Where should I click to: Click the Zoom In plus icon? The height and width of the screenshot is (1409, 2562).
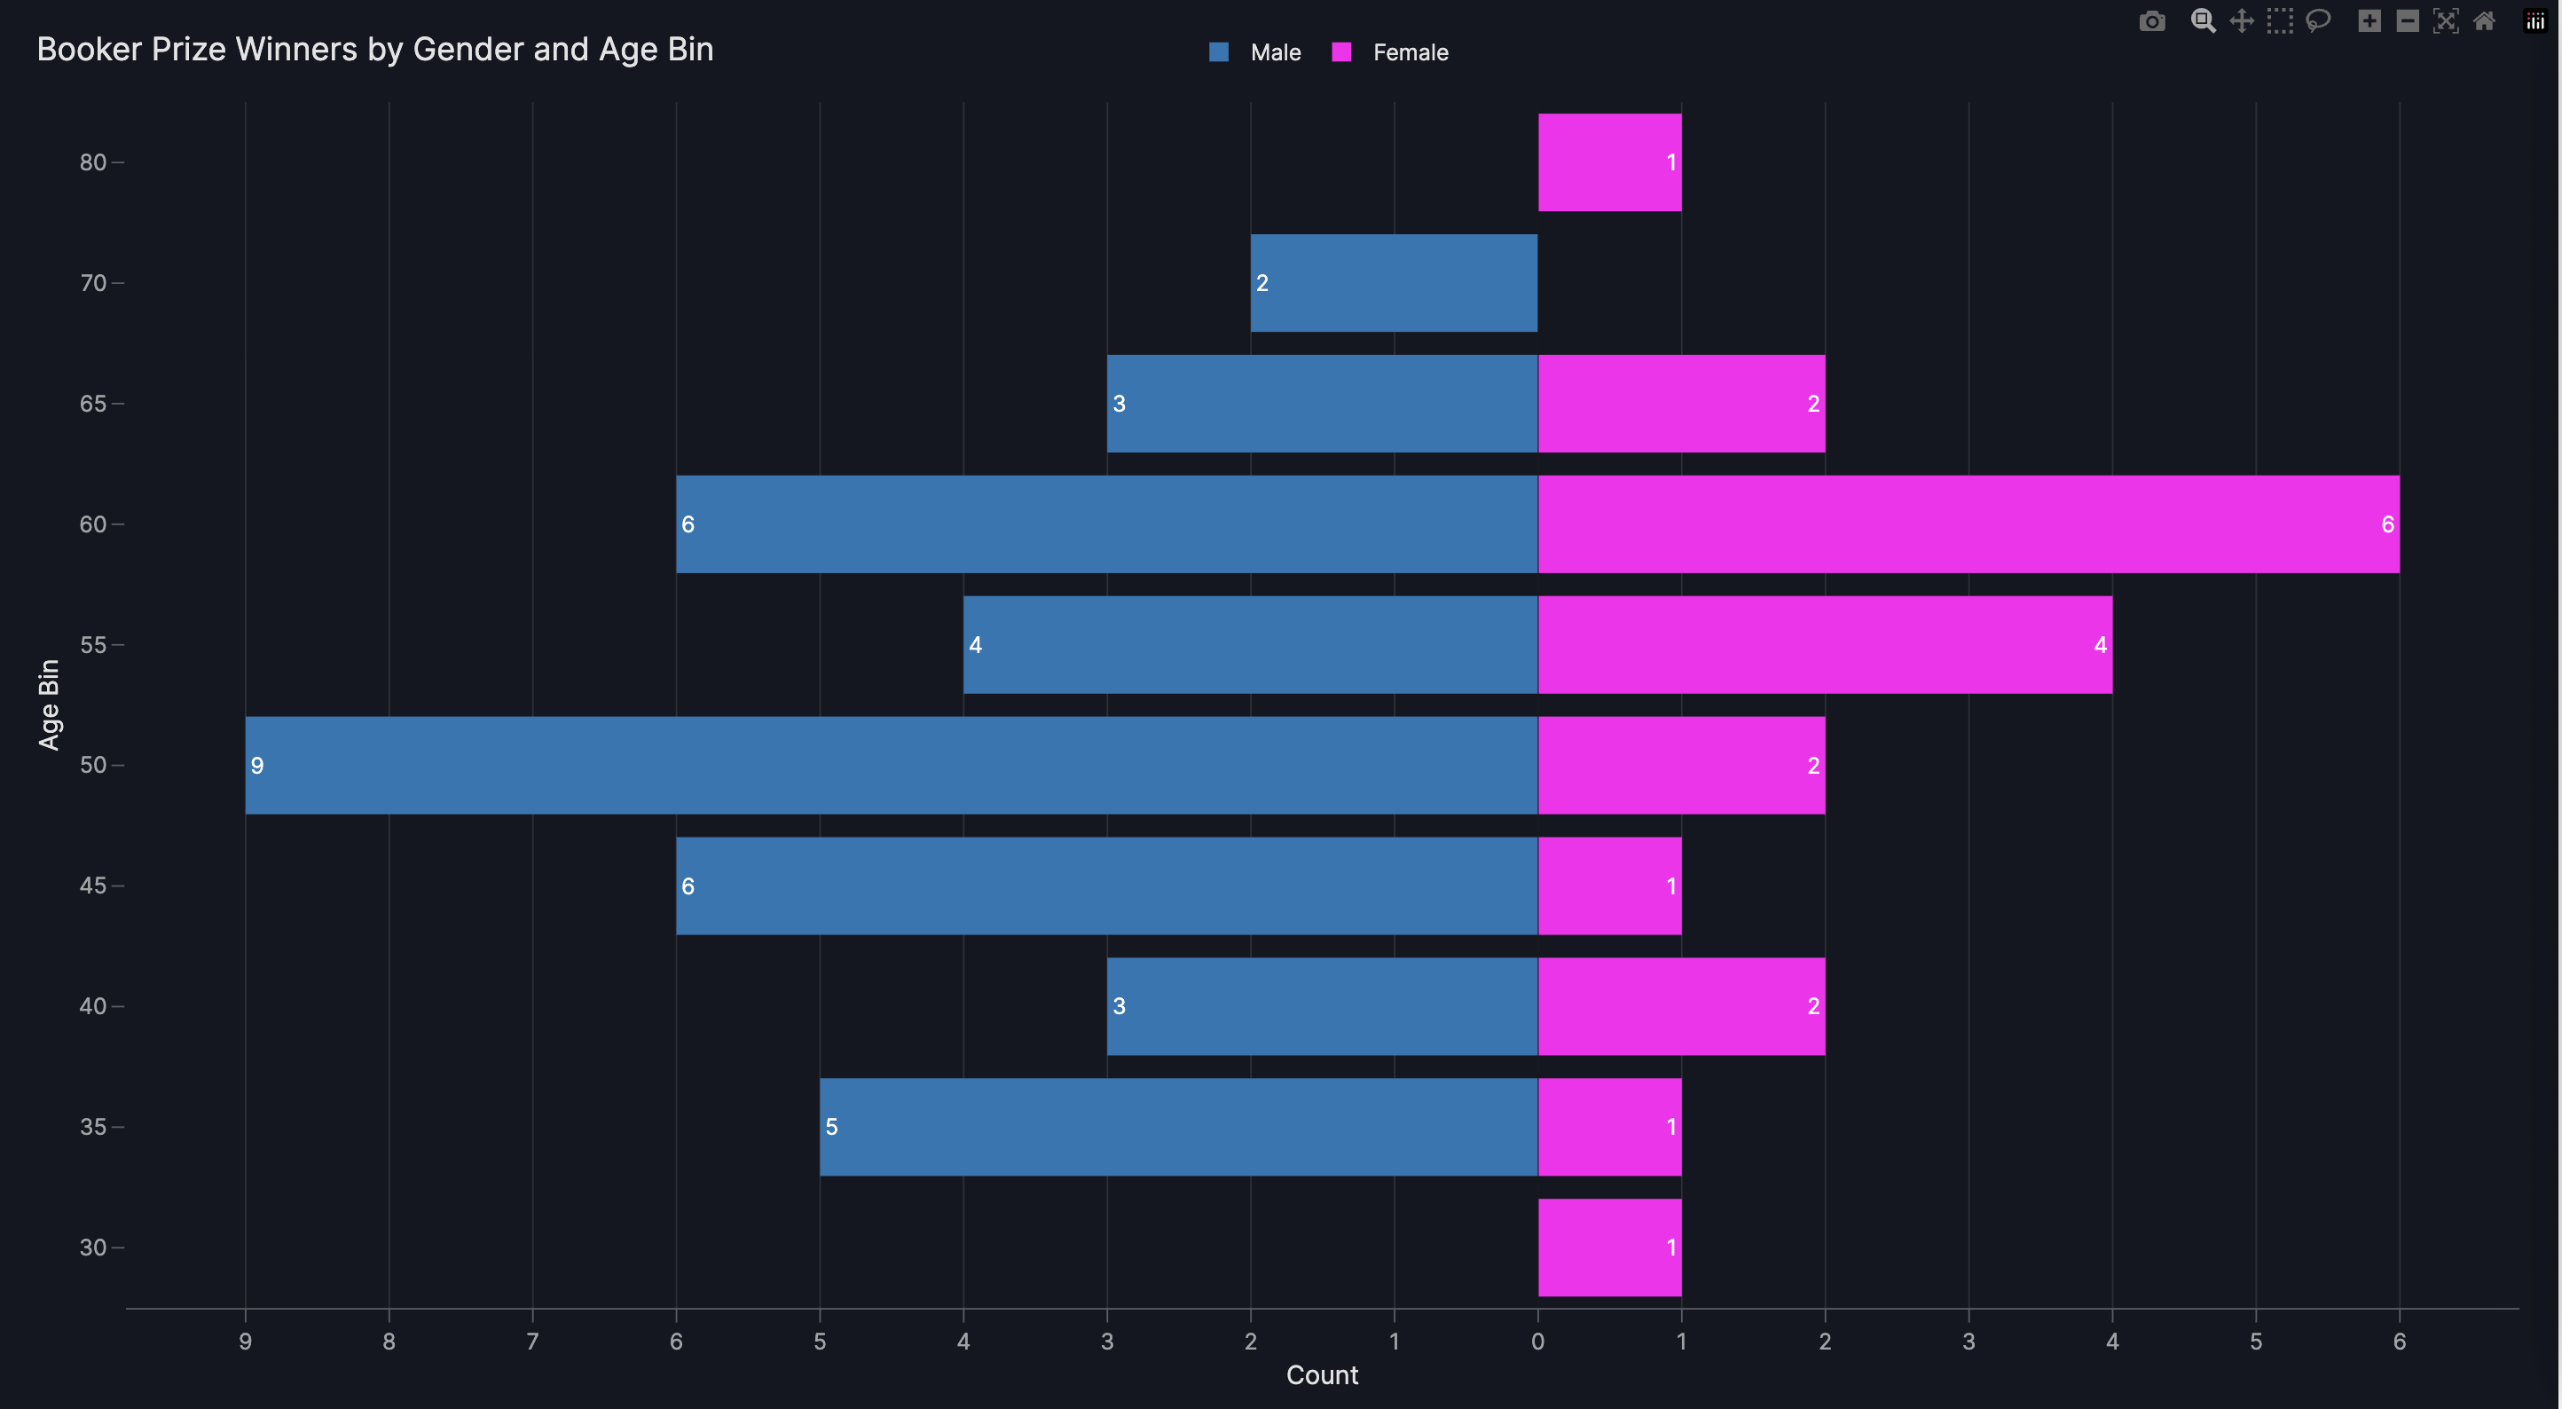(2369, 22)
